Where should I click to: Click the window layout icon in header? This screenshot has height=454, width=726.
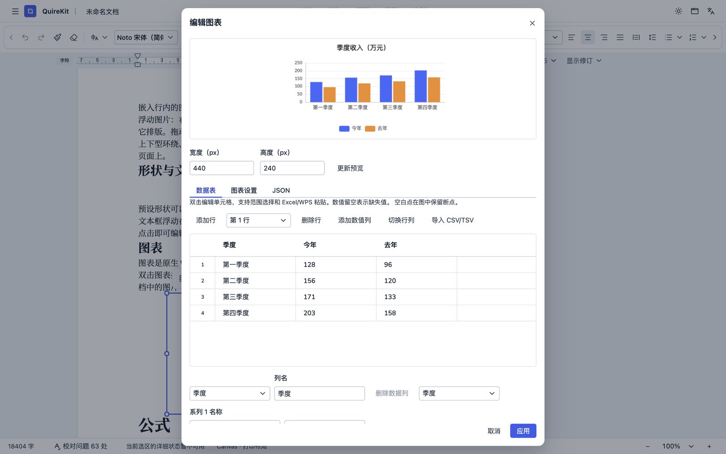(x=695, y=11)
